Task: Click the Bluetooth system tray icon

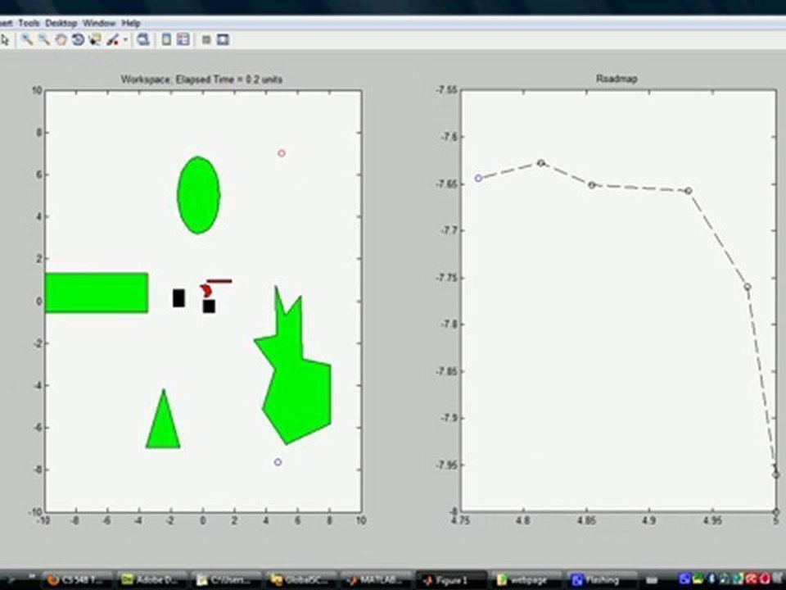Action: [711, 579]
